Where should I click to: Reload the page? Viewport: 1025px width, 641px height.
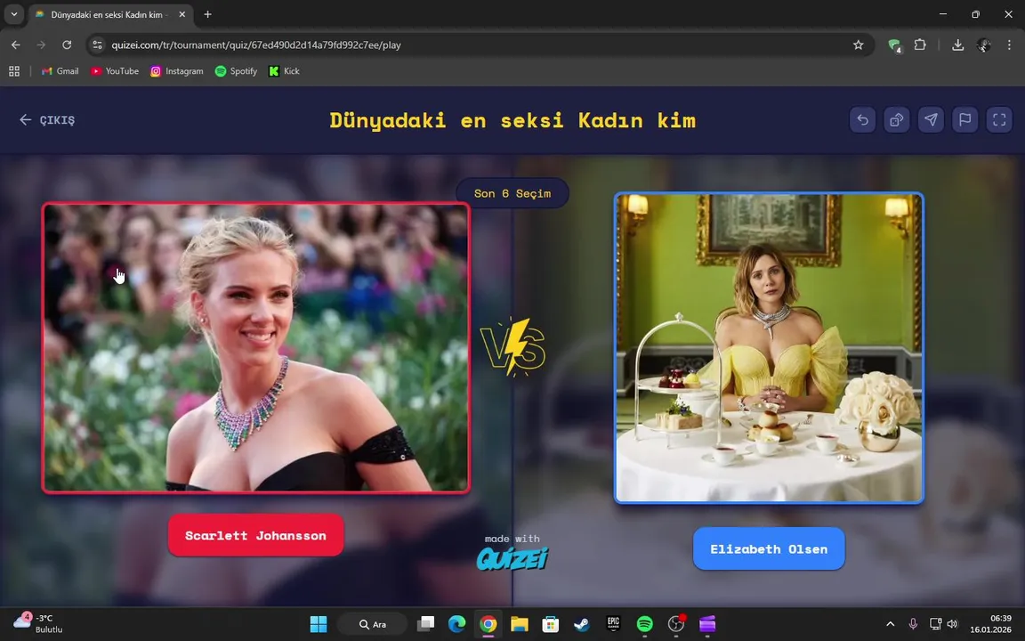click(67, 45)
